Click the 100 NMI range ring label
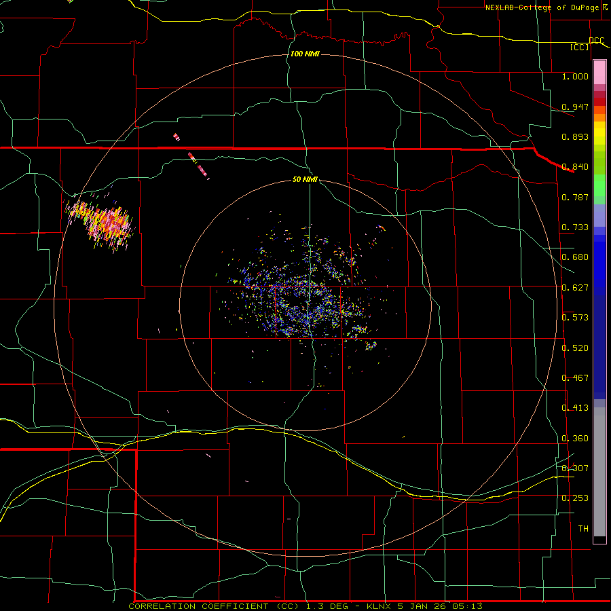 click(x=305, y=54)
